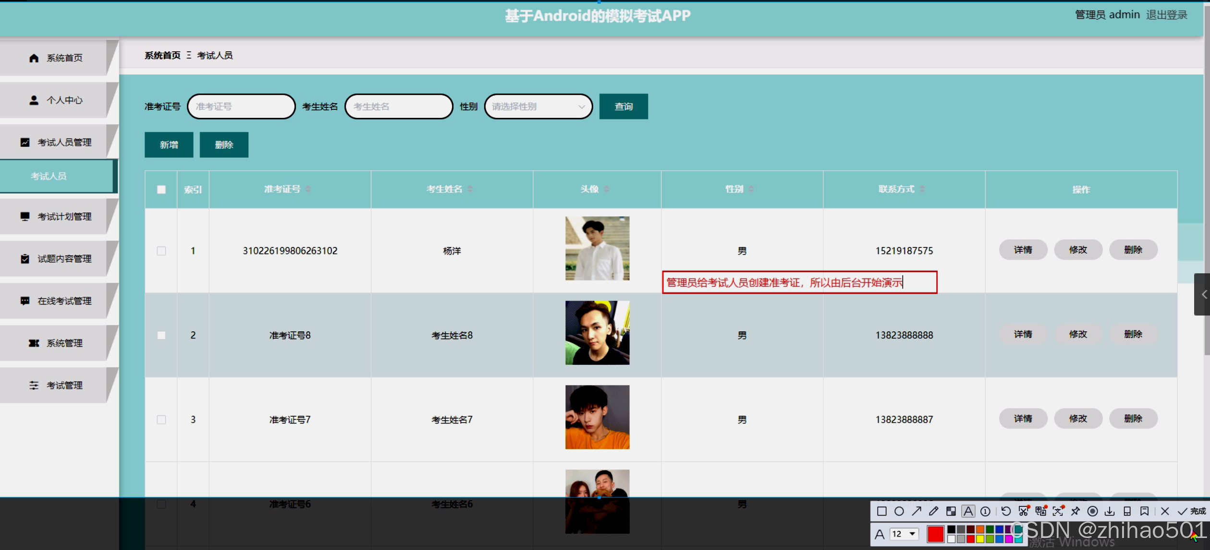Save the screenshot with download icon

pos(1110,512)
